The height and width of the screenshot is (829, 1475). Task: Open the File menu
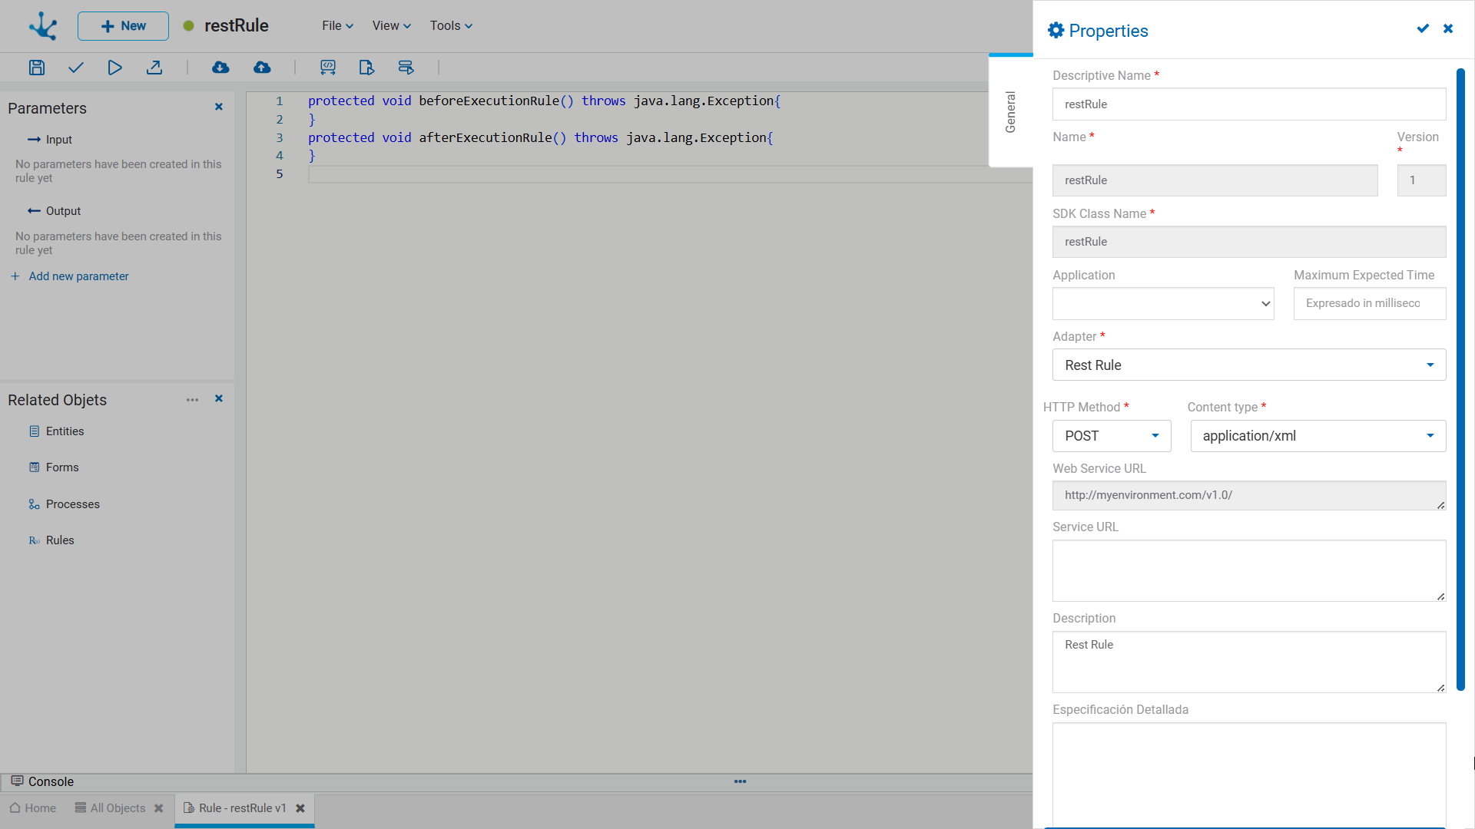pyautogui.click(x=337, y=25)
